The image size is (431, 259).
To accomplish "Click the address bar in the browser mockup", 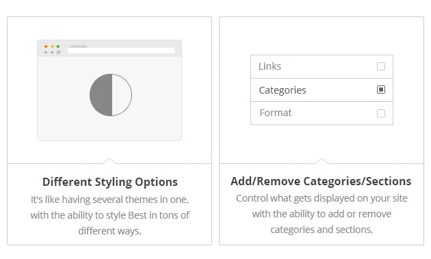I will click(121, 51).
